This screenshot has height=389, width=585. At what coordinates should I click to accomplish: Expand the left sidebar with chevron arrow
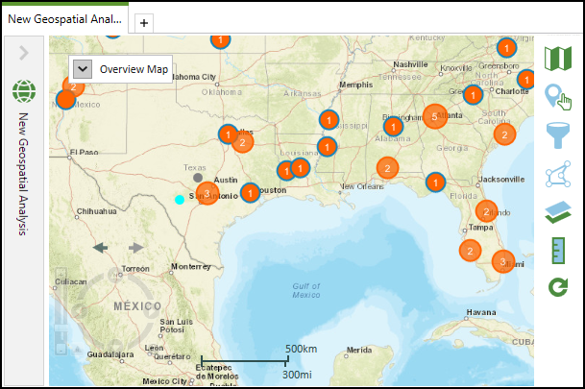24,54
